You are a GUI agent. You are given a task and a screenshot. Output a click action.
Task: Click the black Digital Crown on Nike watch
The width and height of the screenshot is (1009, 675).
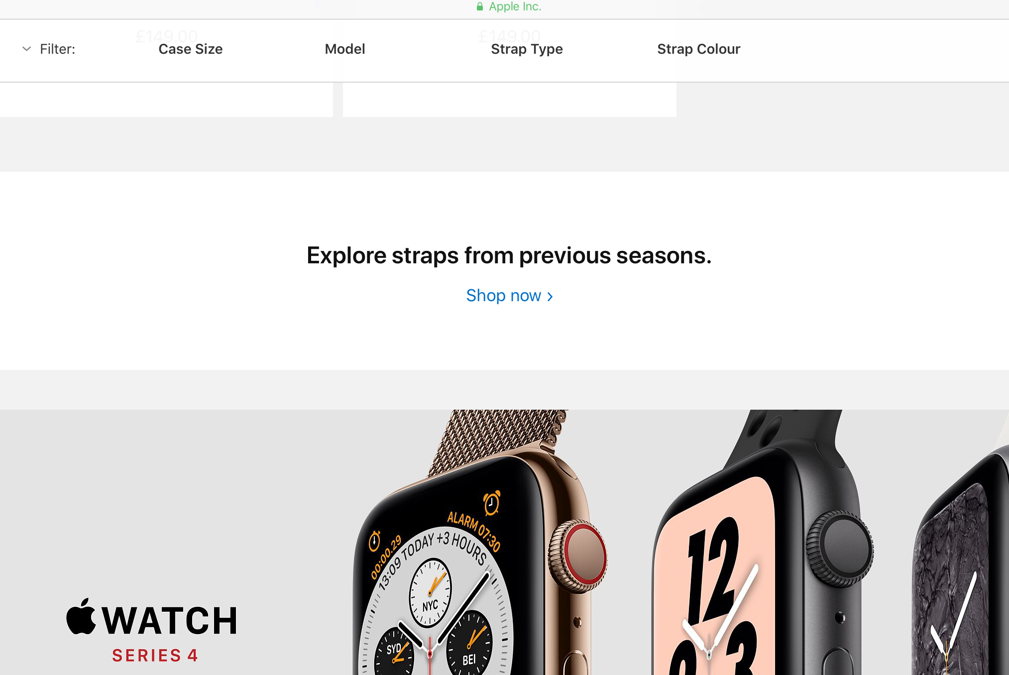[x=842, y=549]
